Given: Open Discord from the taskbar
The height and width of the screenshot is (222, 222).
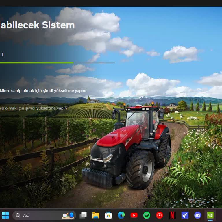Looking at the screenshot, I should click(x=198, y=215).
